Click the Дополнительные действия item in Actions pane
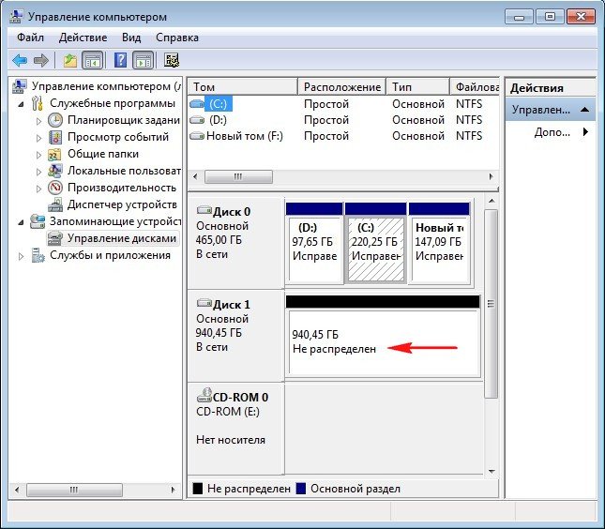This screenshot has width=605, height=529. coord(552,132)
